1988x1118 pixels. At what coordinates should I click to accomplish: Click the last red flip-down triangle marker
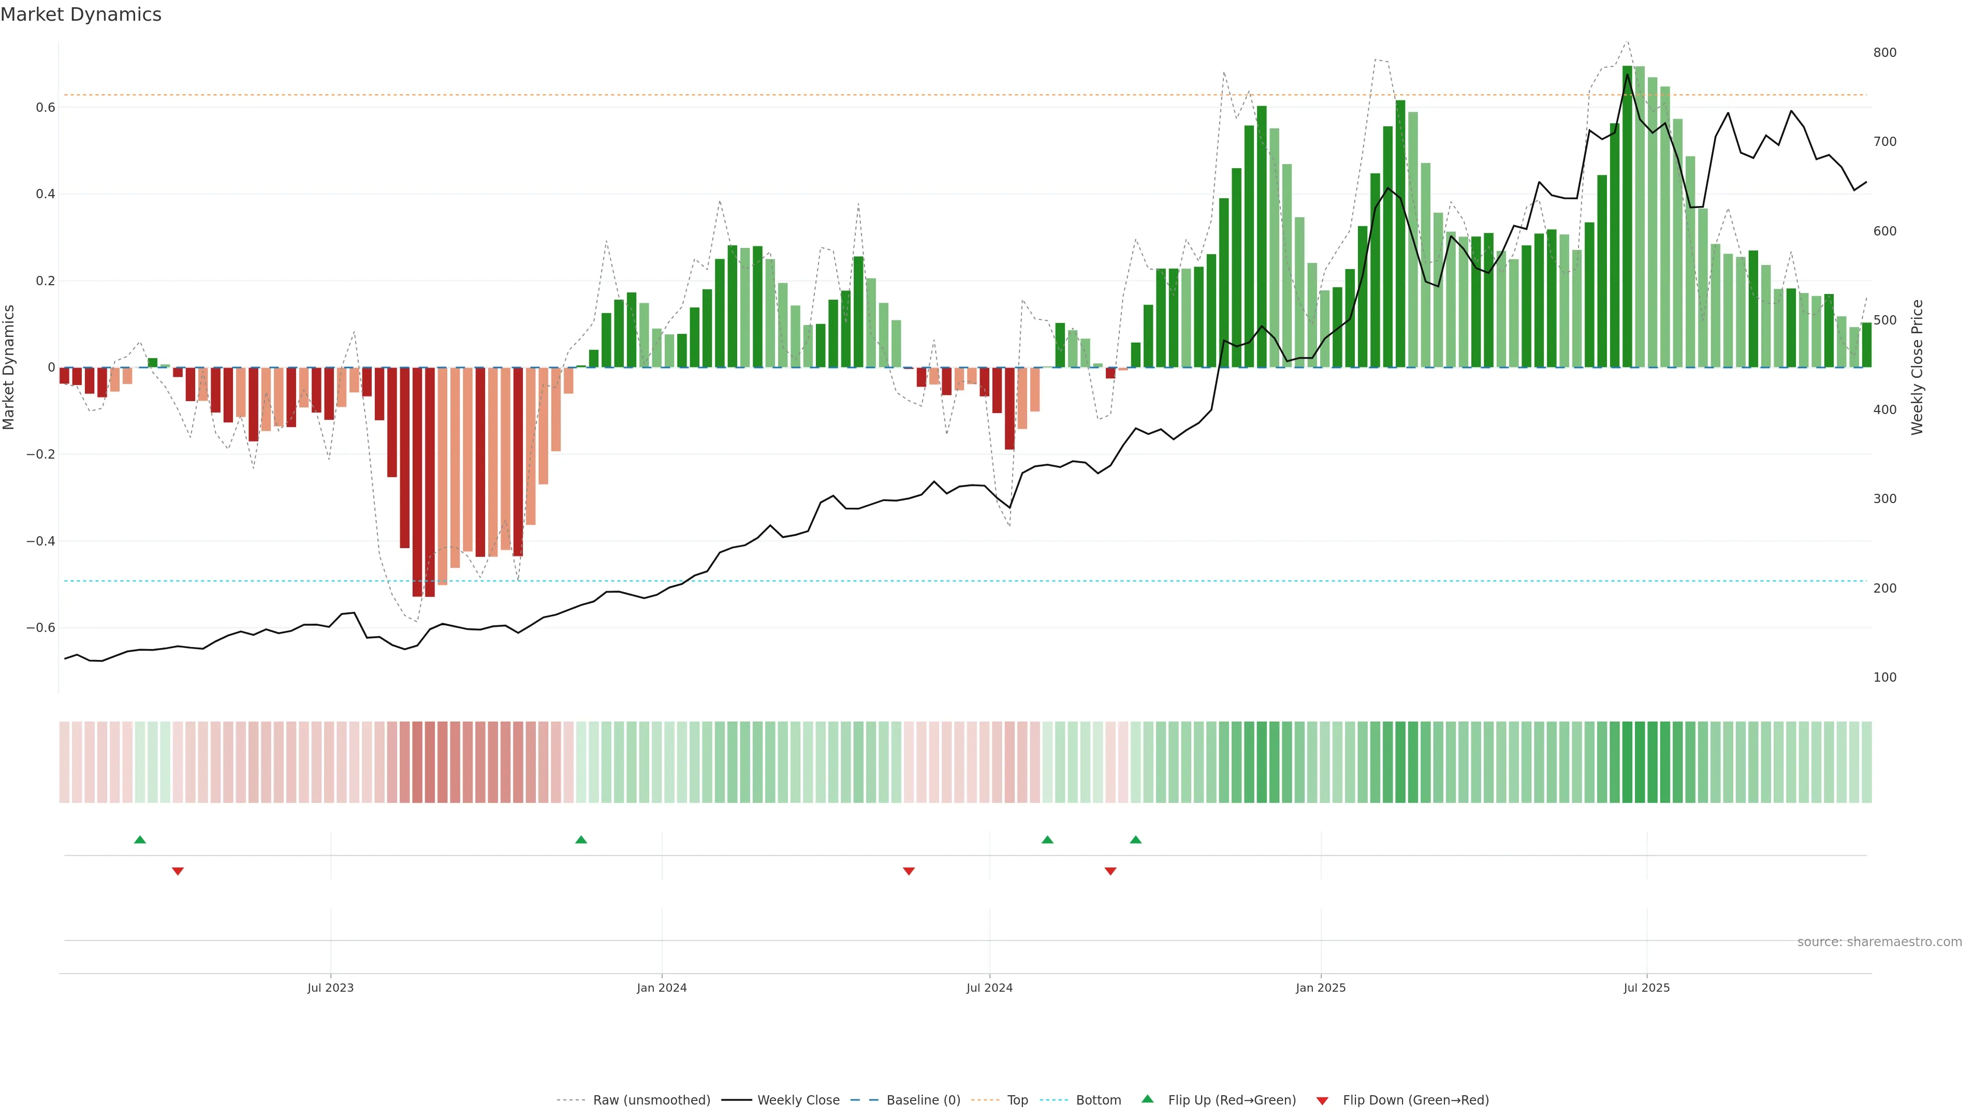click(1110, 871)
